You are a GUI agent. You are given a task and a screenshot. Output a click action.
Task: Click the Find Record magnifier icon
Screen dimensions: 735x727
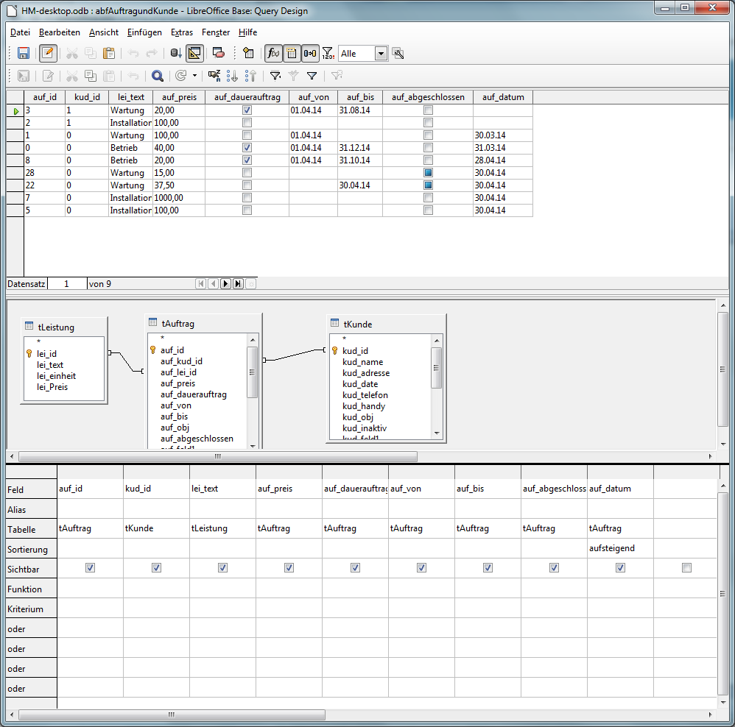point(157,76)
